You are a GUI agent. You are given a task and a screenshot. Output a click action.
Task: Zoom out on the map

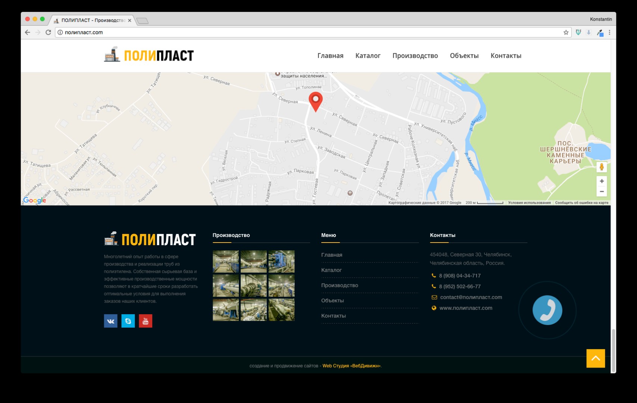pos(602,192)
